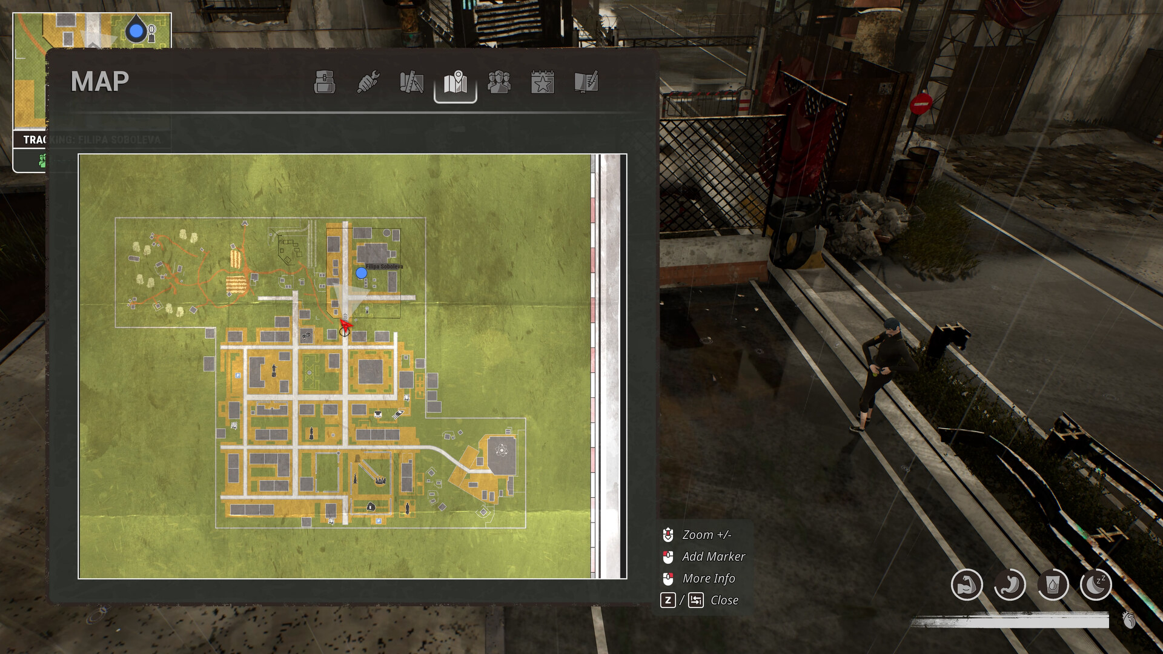1163x654 pixels.
Task: Open the backpack inventory tab
Action: click(x=325, y=82)
